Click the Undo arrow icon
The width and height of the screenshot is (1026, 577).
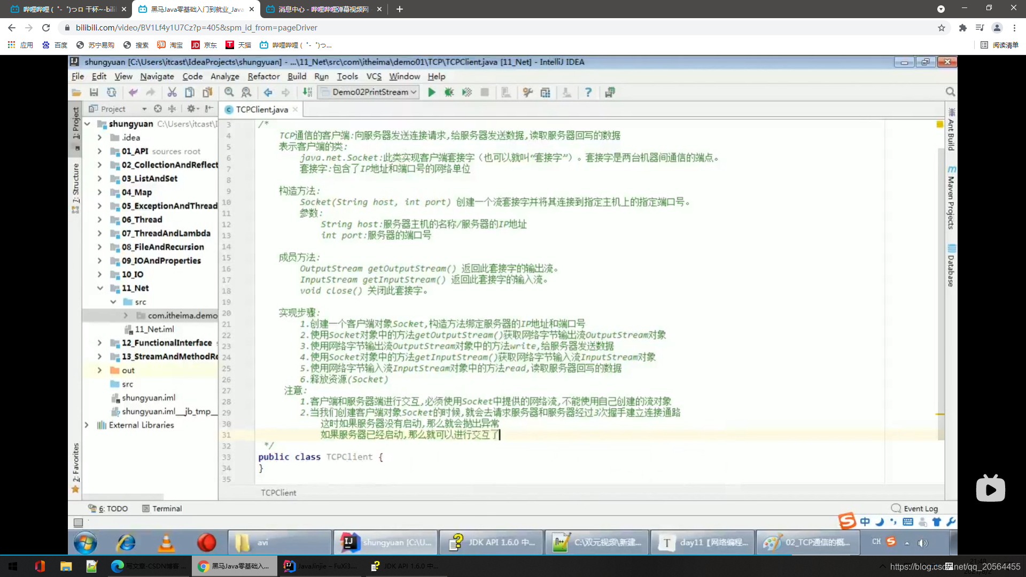[133, 92]
